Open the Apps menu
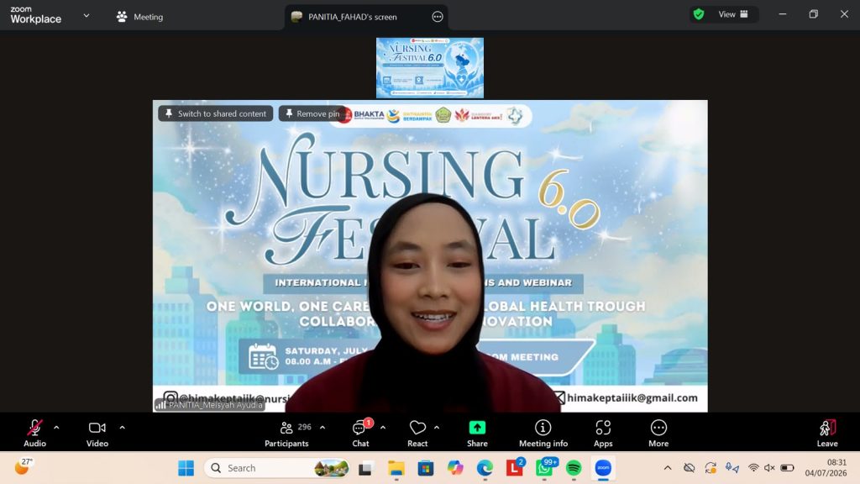860x484 pixels. (x=603, y=433)
